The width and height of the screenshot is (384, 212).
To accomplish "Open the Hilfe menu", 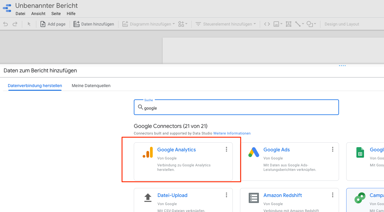I will 71,14.
